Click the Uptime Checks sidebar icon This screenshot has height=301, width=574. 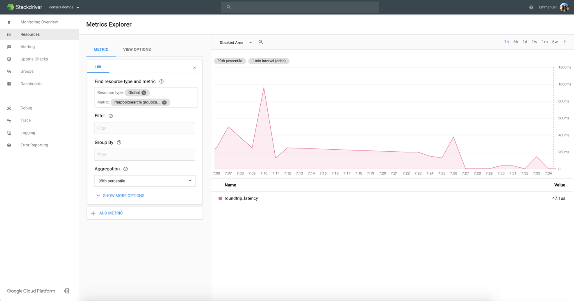click(x=9, y=59)
